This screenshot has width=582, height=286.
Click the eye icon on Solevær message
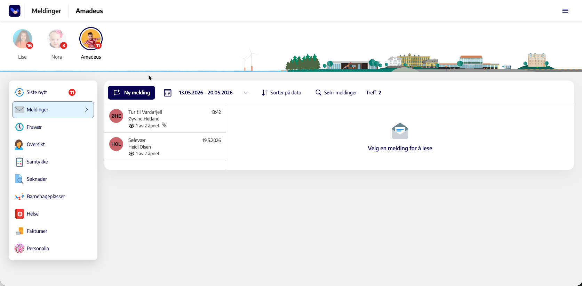pos(131,153)
